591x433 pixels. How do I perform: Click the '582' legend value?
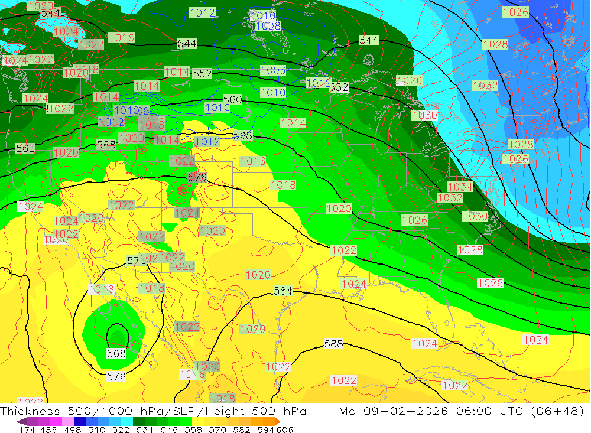click(242, 429)
